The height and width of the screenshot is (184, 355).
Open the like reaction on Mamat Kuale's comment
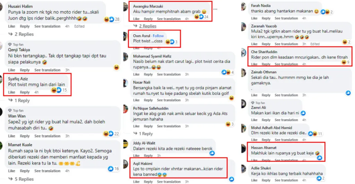pyautogui.click(x=113, y=168)
